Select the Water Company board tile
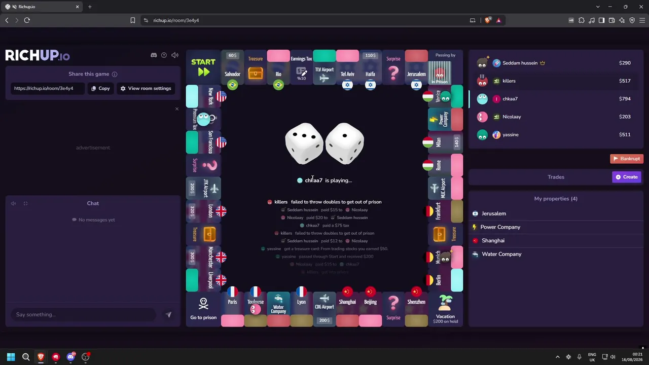 pyautogui.click(x=278, y=309)
